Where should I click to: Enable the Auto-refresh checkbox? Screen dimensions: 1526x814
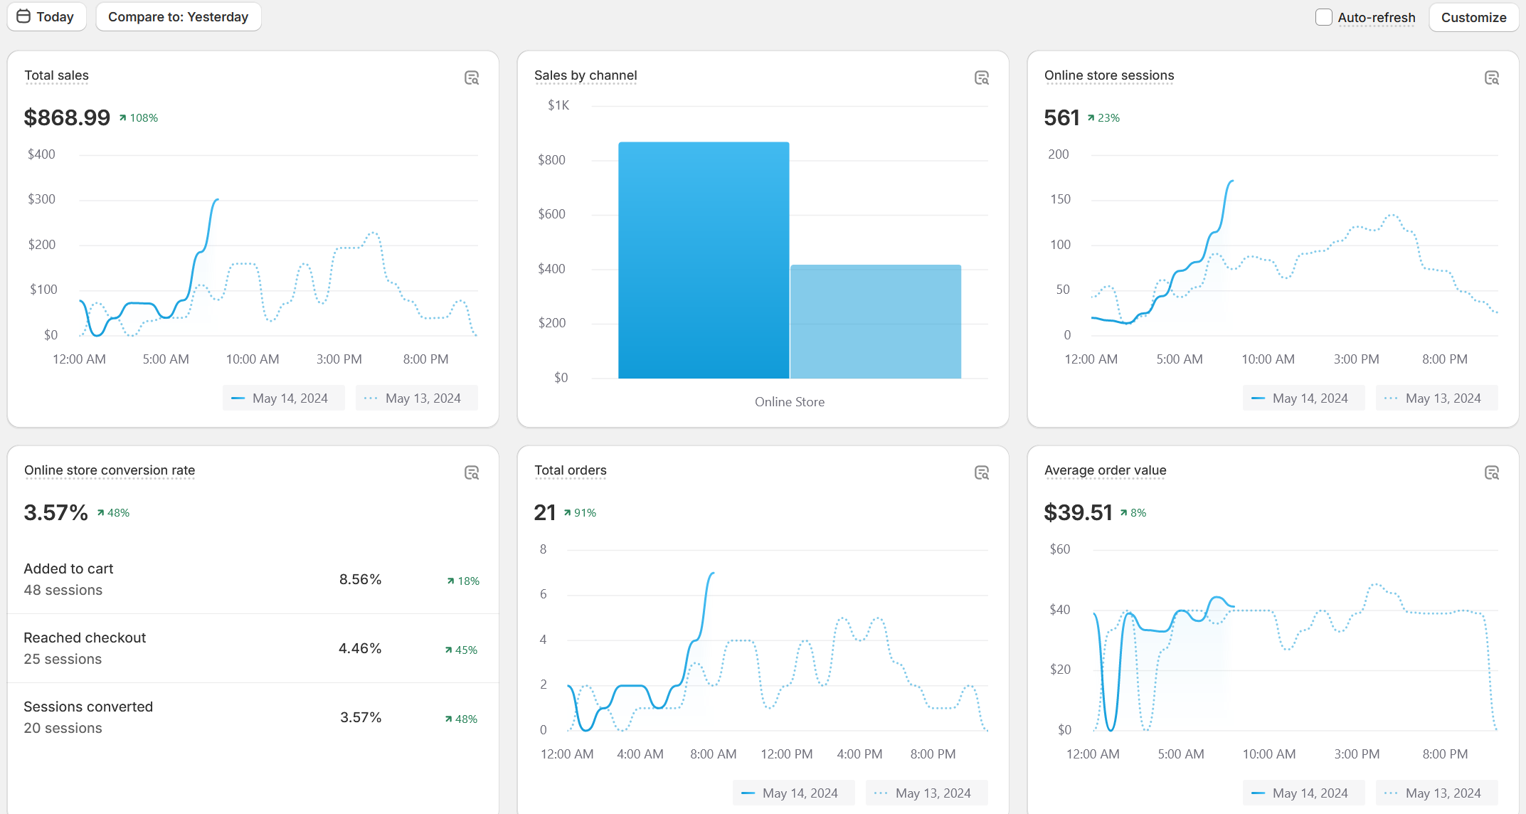tap(1323, 17)
